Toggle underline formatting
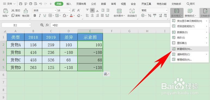210x100 pixels. [45, 16]
